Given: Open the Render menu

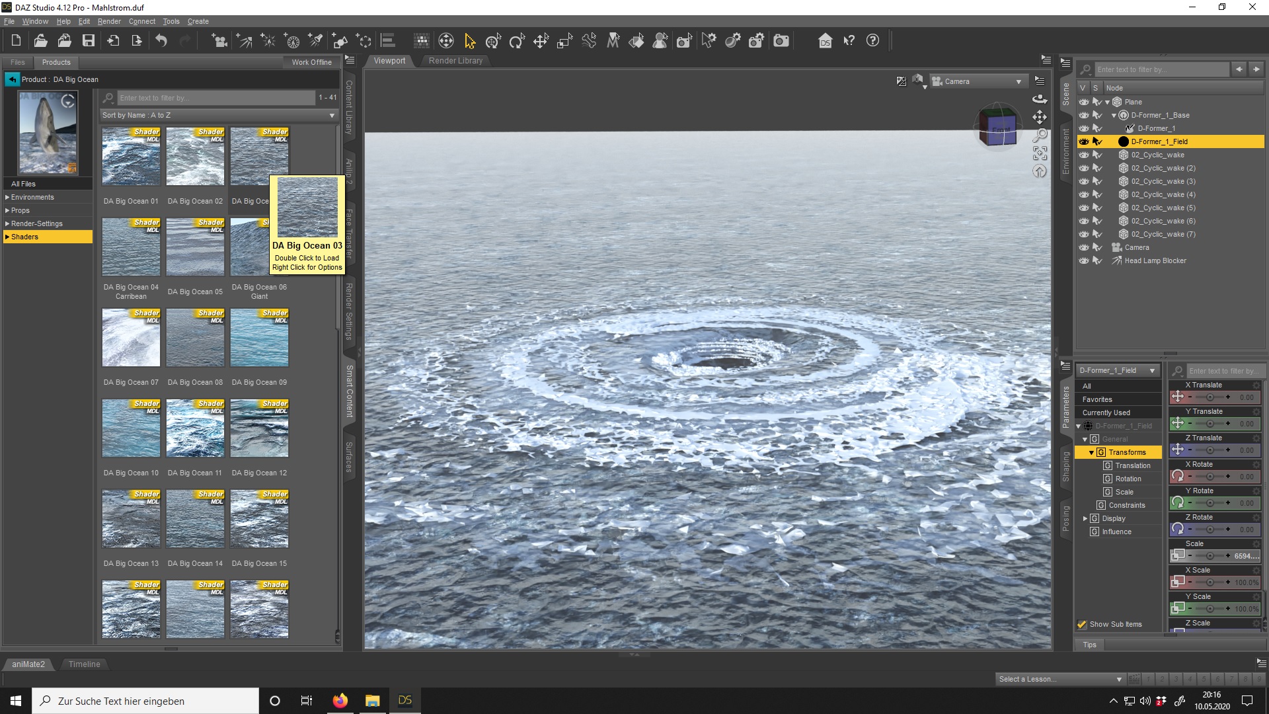Looking at the screenshot, I should [x=109, y=21].
